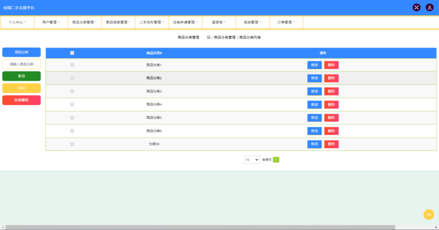The width and height of the screenshot is (439, 230).
Task: Click 删除 for 商品分类1
Action: [331, 65]
